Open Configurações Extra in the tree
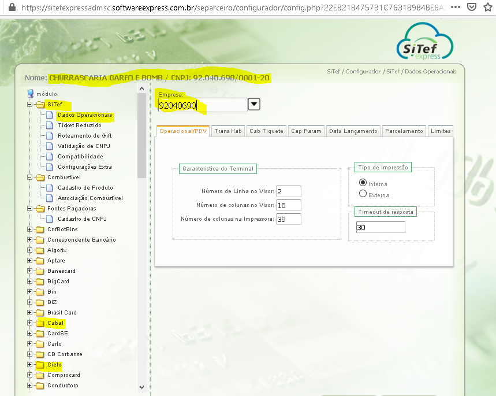This screenshot has height=396, width=496. click(x=85, y=167)
